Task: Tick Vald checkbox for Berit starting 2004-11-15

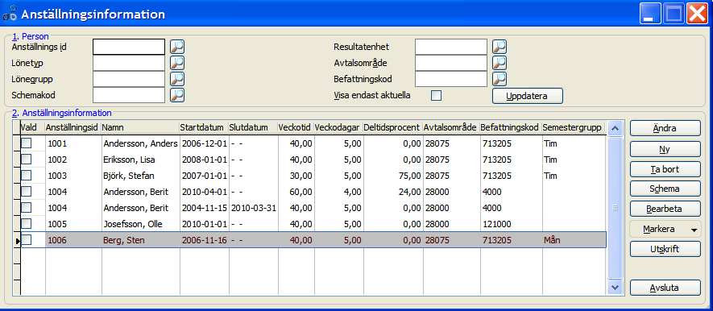Action: (27, 208)
